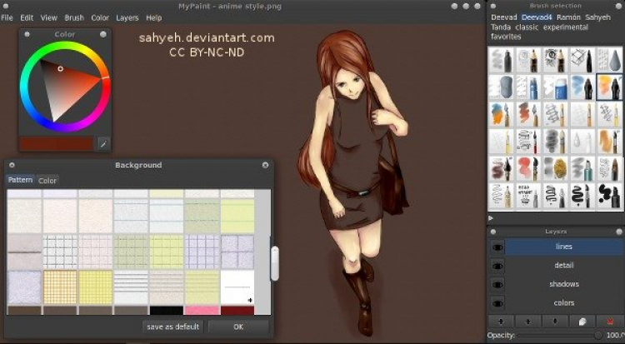Show the Deevad brush group
This screenshot has height=344, width=625.
point(504,17)
